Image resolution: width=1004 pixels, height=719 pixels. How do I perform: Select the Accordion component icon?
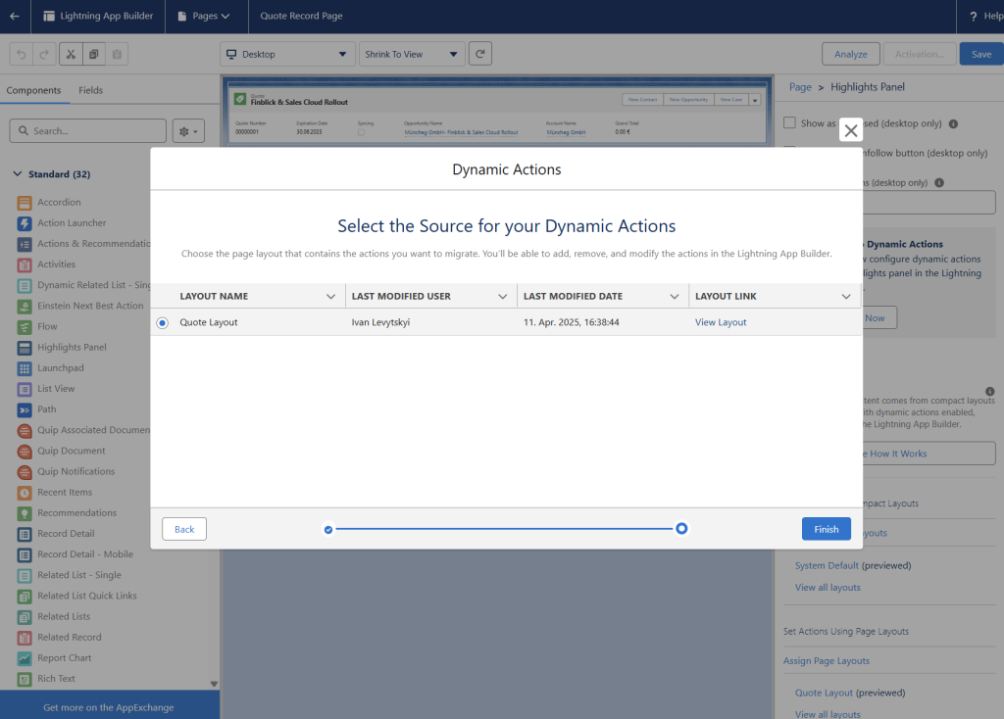[25, 202]
